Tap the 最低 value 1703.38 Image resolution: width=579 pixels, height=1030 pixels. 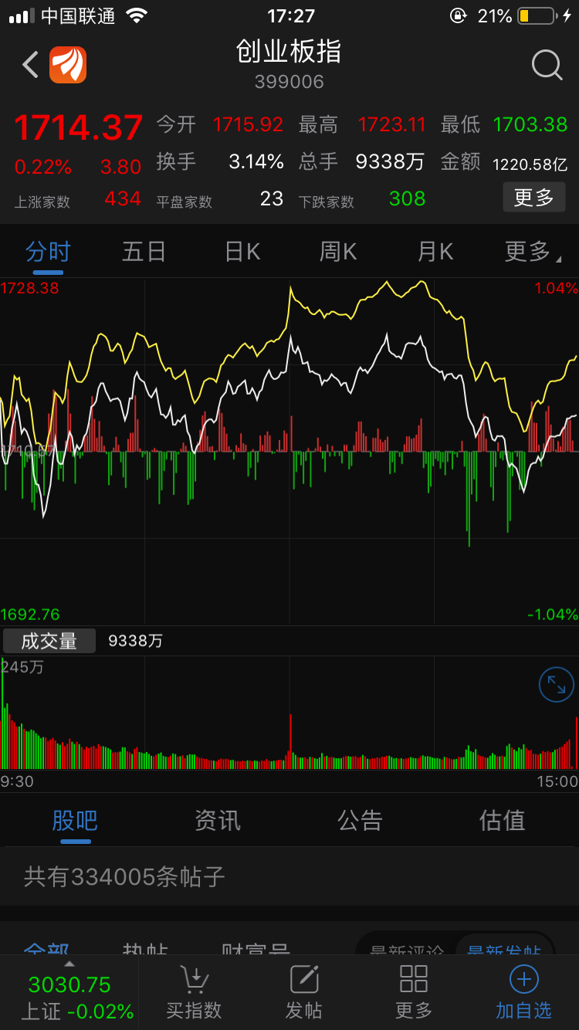click(x=530, y=124)
